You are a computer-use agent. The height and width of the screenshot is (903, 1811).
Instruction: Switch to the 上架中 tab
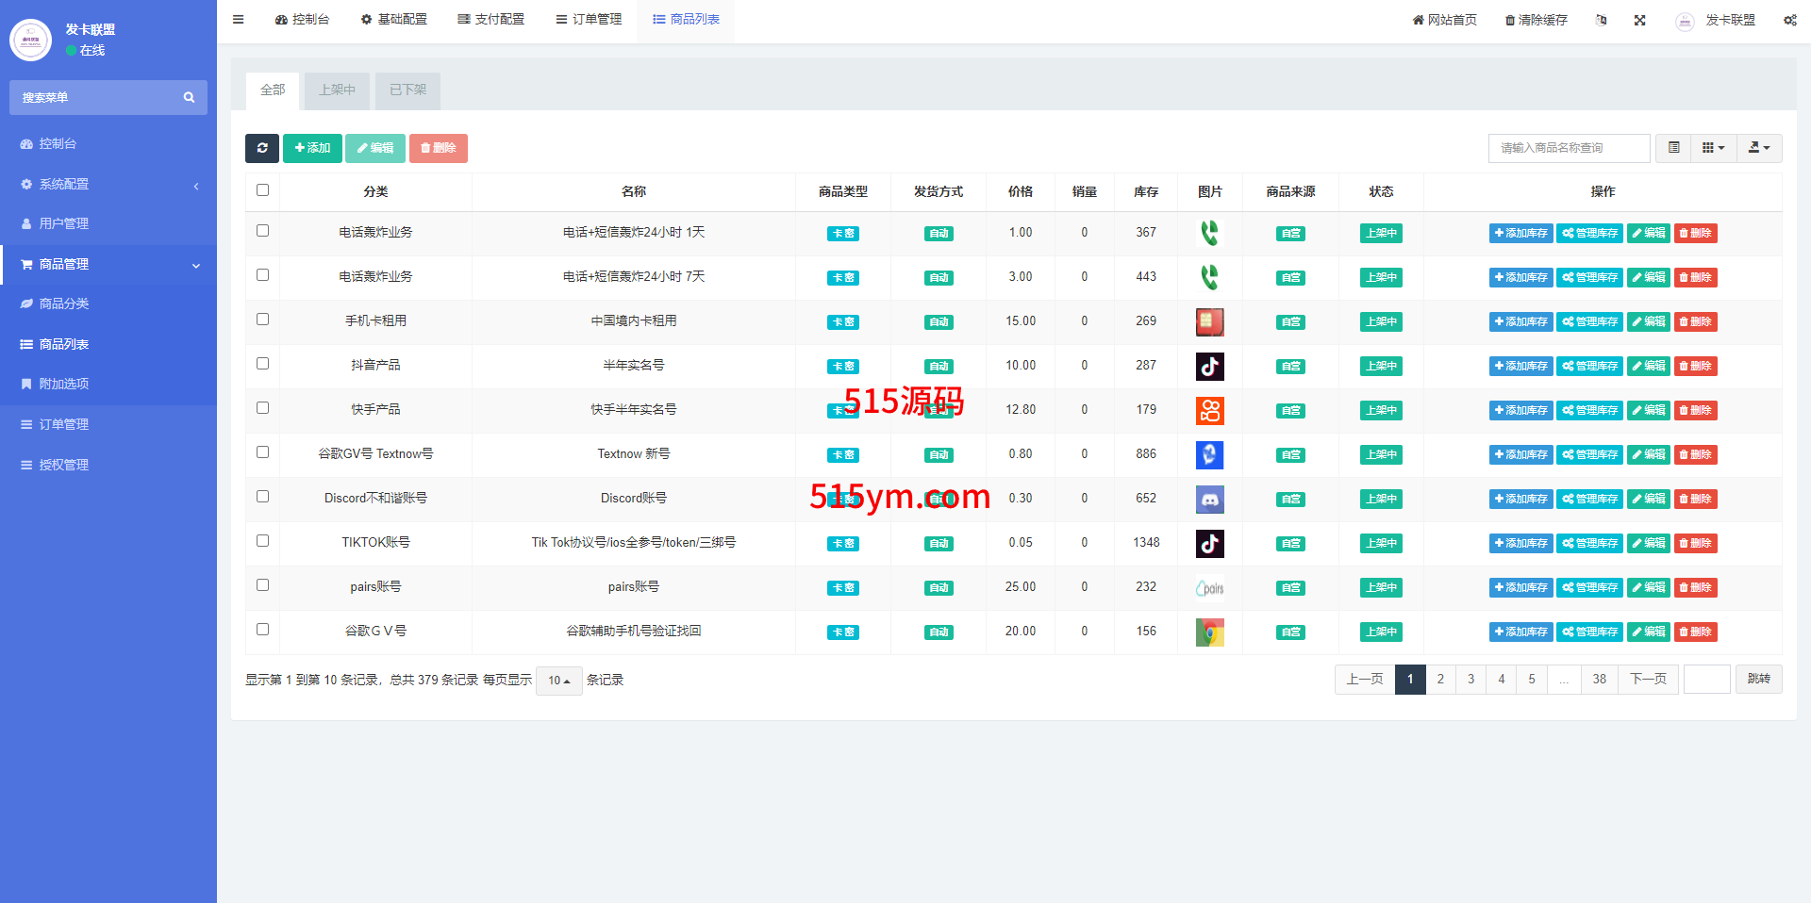[337, 90]
